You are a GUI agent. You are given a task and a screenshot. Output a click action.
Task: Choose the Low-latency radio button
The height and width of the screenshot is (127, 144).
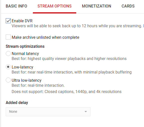pyautogui.click(x=8, y=67)
